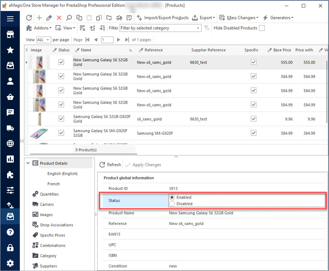The height and width of the screenshot is (271, 329).
Task: Click Import/Export Products button
Action: click(x=163, y=18)
